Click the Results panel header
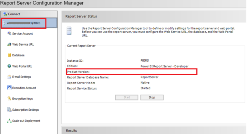 71,130
